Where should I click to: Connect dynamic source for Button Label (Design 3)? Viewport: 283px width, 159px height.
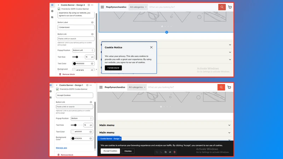92,22
